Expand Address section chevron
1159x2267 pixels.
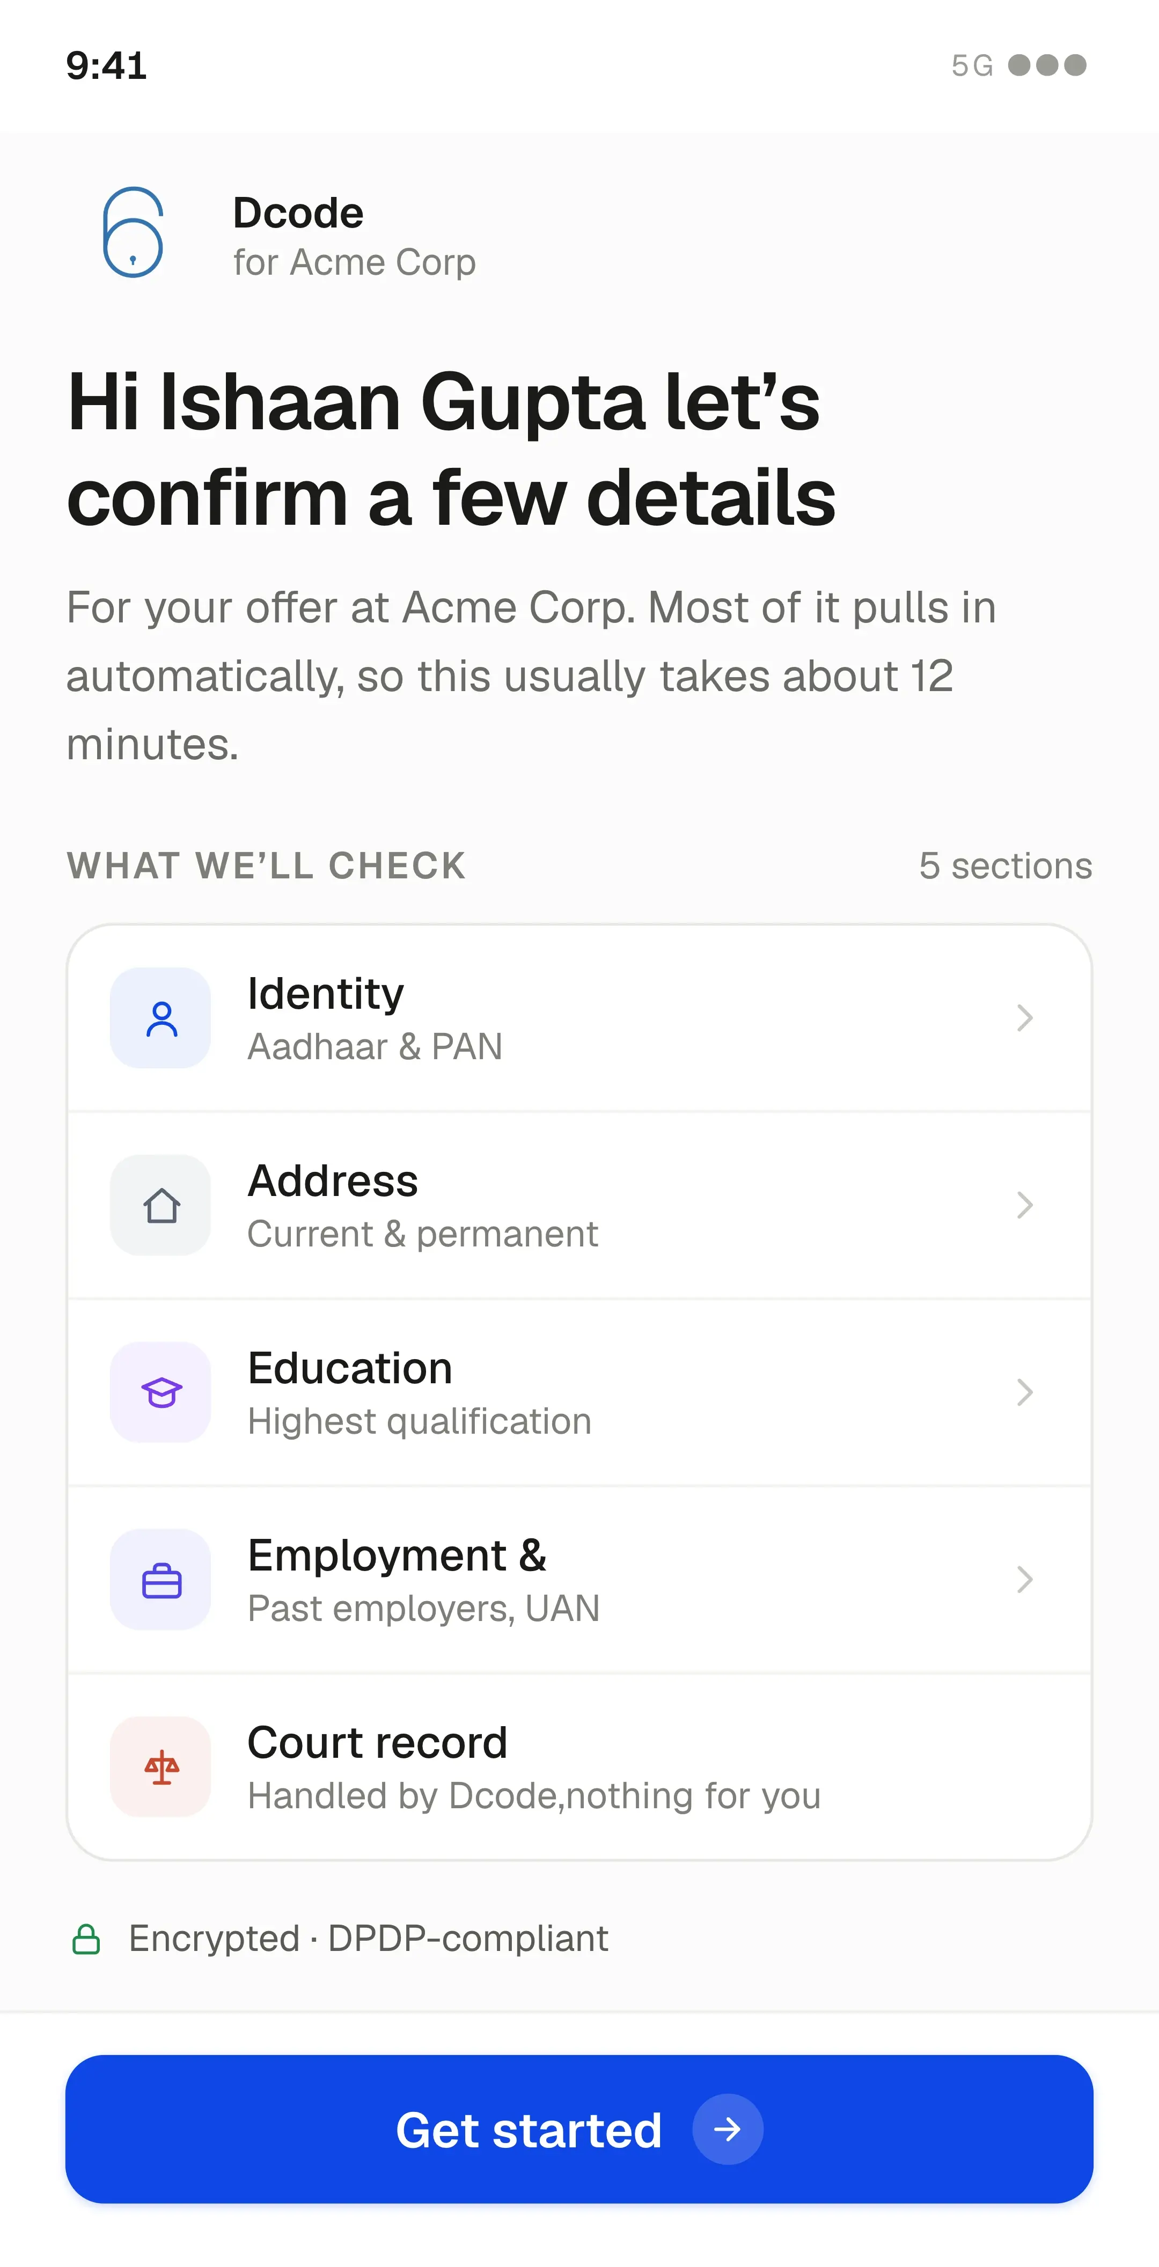(x=1024, y=1205)
